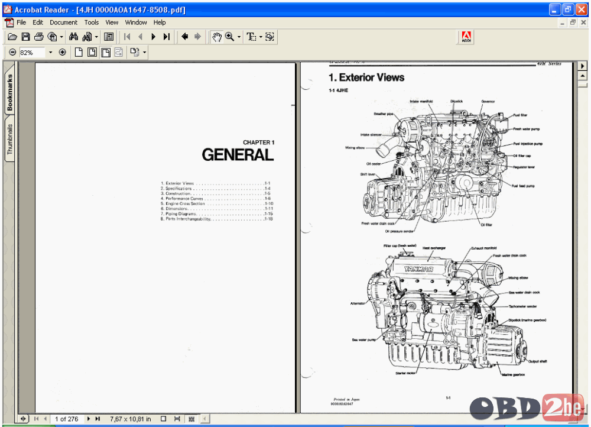Viewport: 591px width, 427px height.
Task: Jump to last page from the top toolbar
Action: coord(167,37)
